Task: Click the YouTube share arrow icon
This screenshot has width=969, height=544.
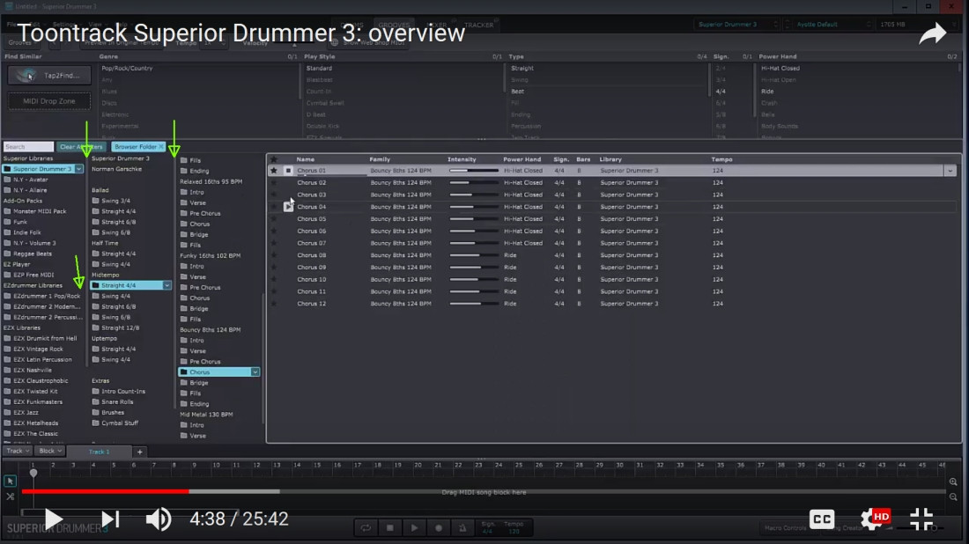Action: pyautogui.click(x=932, y=34)
